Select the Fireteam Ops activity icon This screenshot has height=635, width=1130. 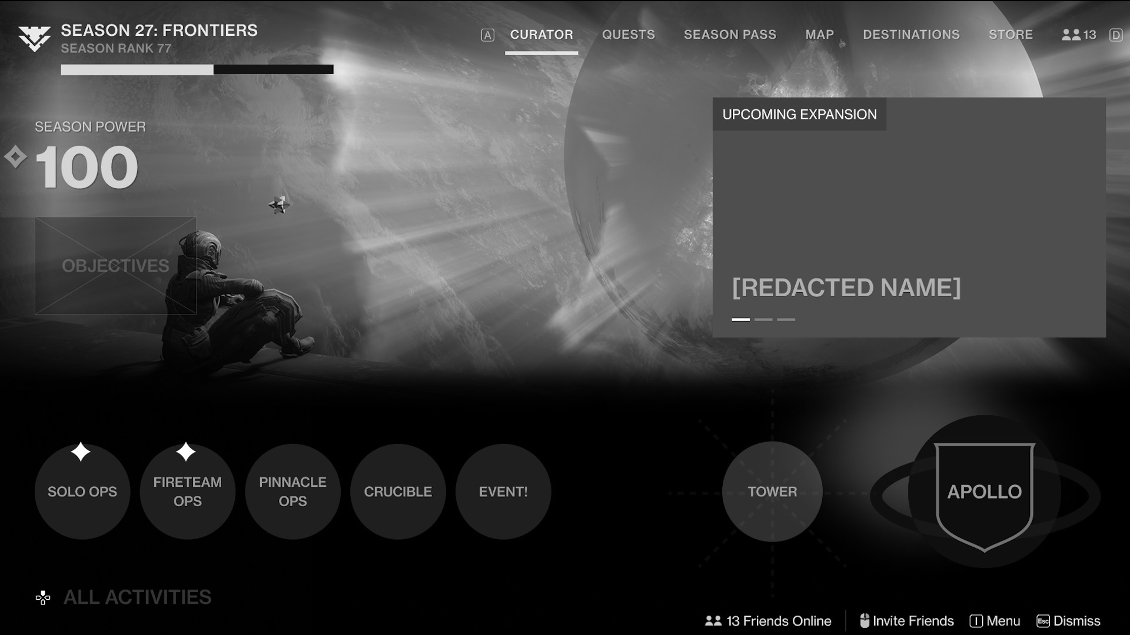tap(187, 492)
